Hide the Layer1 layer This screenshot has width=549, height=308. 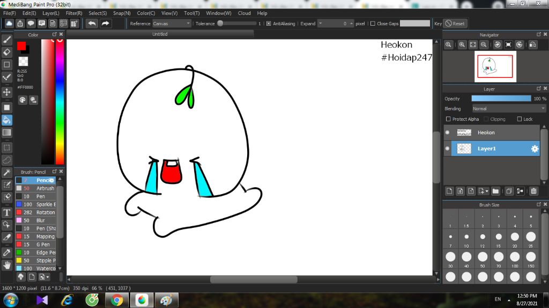coord(448,149)
